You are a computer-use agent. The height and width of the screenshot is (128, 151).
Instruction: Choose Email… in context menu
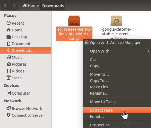pos(117,117)
